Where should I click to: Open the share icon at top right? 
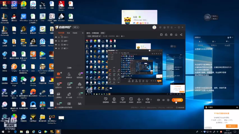pyautogui.click(x=181, y=35)
